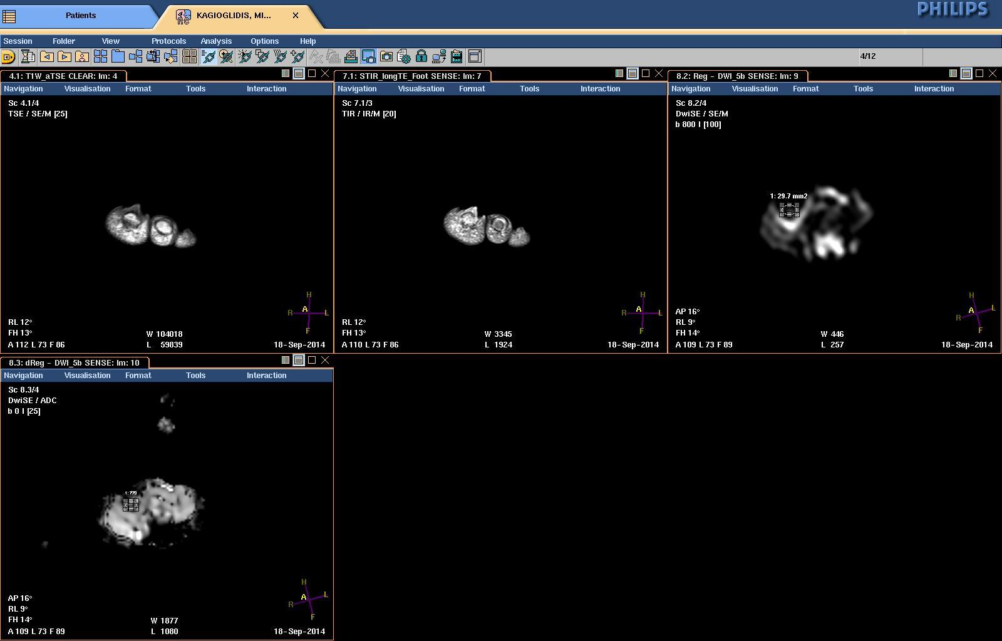Click the printer icon in toolbar
The height and width of the screenshot is (641, 1002).
[x=351, y=57]
